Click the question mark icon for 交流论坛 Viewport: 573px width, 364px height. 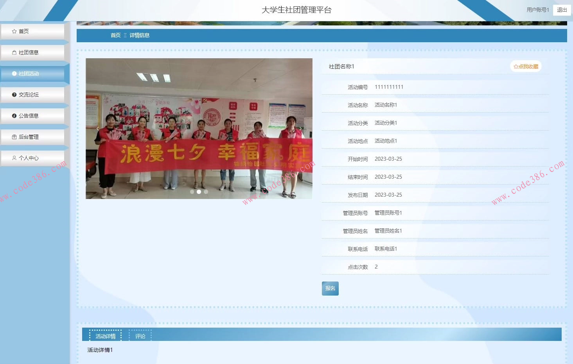pyautogui.click(x=14, y=95)
